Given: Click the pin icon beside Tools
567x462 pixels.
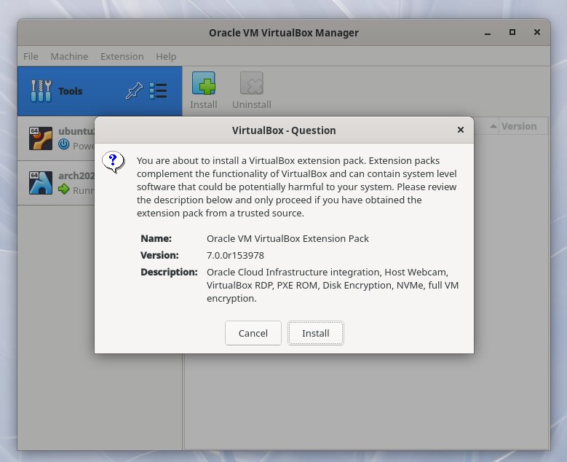Looking at the screenshot, I should pos(134,91).
